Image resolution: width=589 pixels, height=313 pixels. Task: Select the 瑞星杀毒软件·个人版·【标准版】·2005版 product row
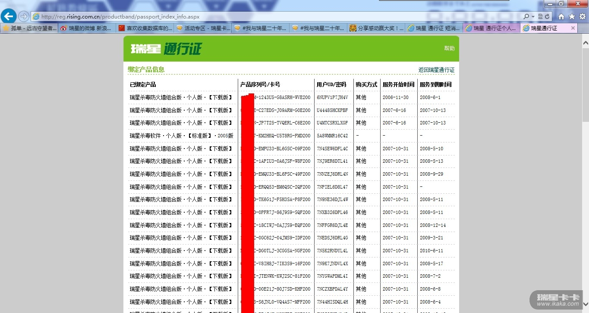pyautogui.click(x=291, y=136)
